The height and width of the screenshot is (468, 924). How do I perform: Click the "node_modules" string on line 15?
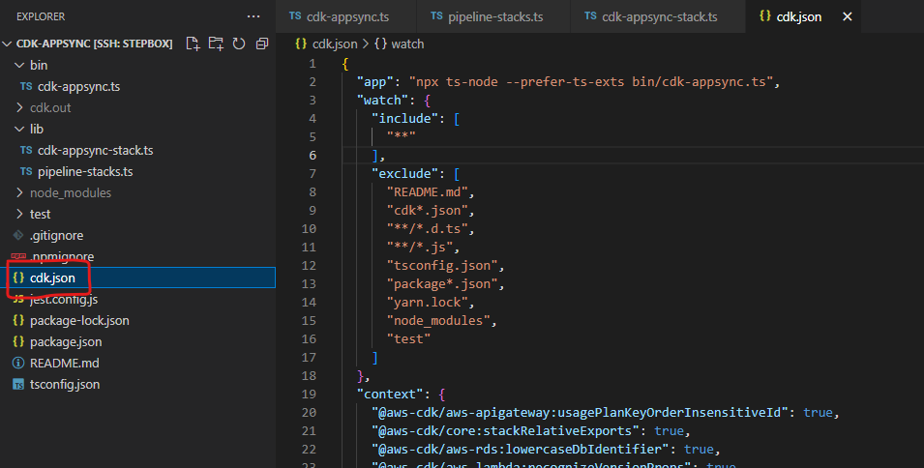pyautogui.click(x=438, y=320)
